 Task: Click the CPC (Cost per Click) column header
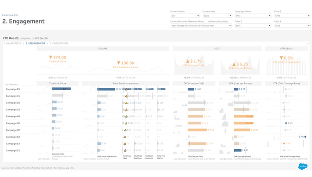click(194, 83)
